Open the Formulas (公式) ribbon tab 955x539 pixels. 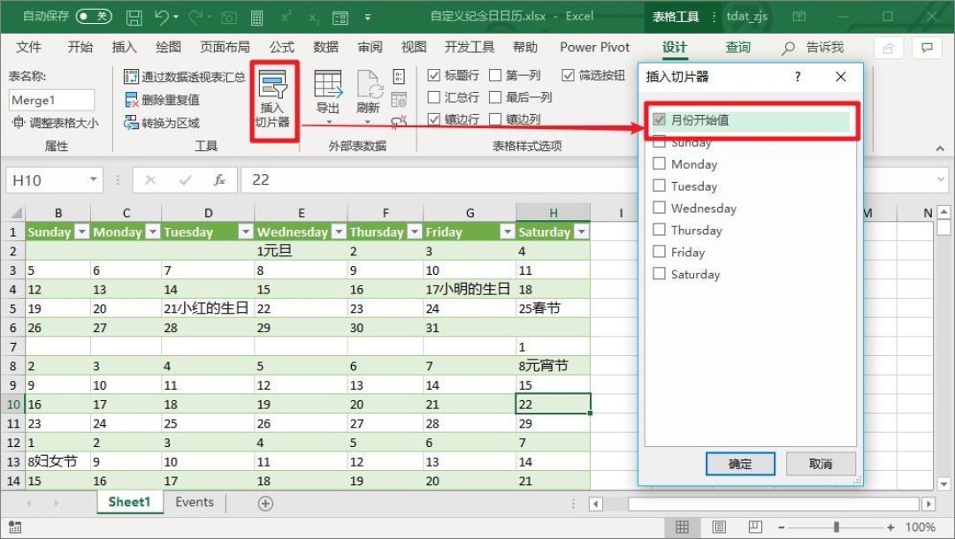[281, 48]
